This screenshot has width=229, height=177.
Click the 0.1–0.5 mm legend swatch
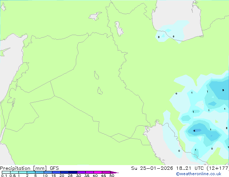(6, 172)
